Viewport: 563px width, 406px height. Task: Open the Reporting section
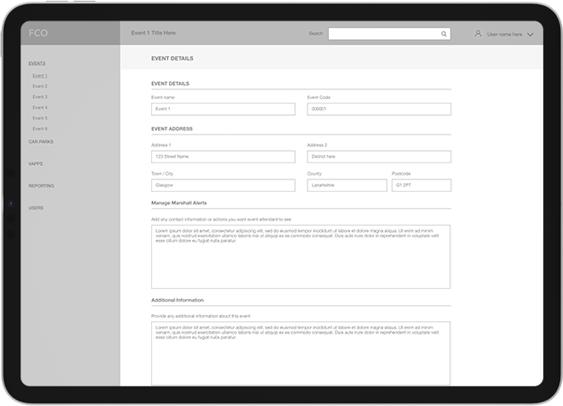41,186
